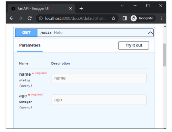
Task: Click the Try it out button
Action: click(x=134, y=45)
